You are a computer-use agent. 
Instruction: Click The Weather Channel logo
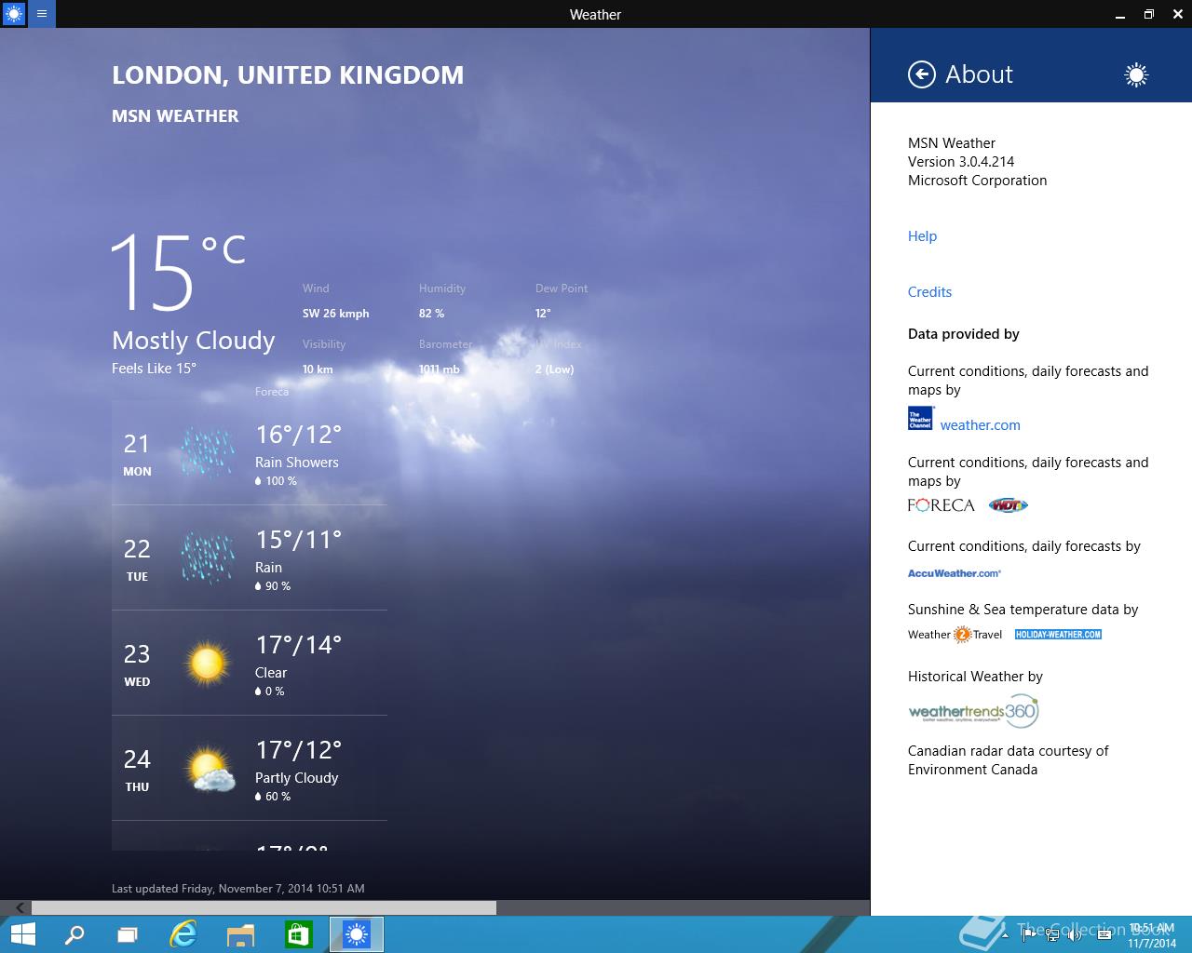[x=920, y=418]
